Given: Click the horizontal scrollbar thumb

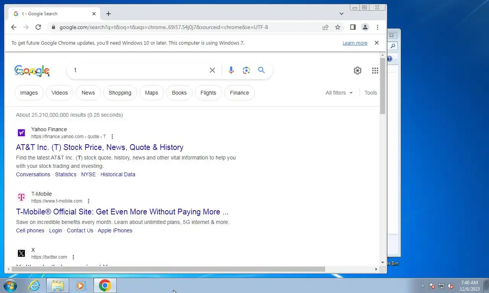Looking at the screenshot, I should pos(168,269).
